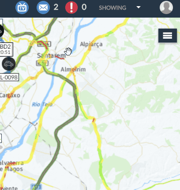Click the Cartaxo town label
The width and height of the screenshot is (180, 190).
click(x=10, y=95)
